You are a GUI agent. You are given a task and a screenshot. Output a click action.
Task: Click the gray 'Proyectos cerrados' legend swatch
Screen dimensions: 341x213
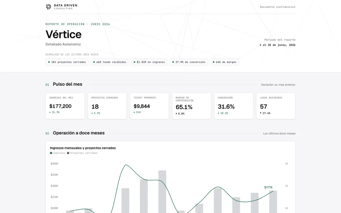(x=68, y=153)
